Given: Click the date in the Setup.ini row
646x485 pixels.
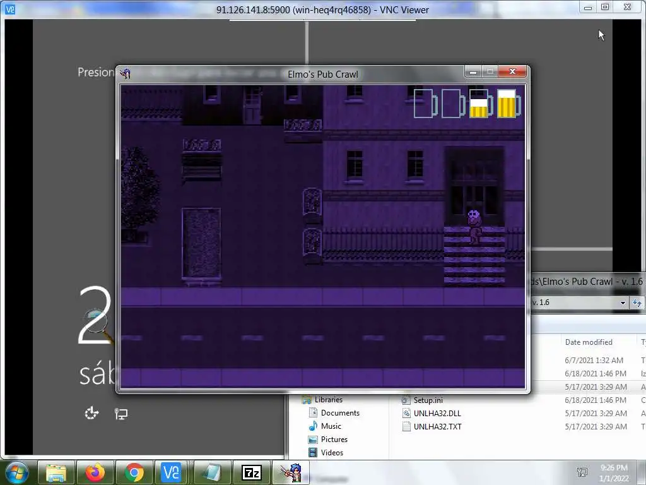Looking at the screenshot, I should (596, 400).
